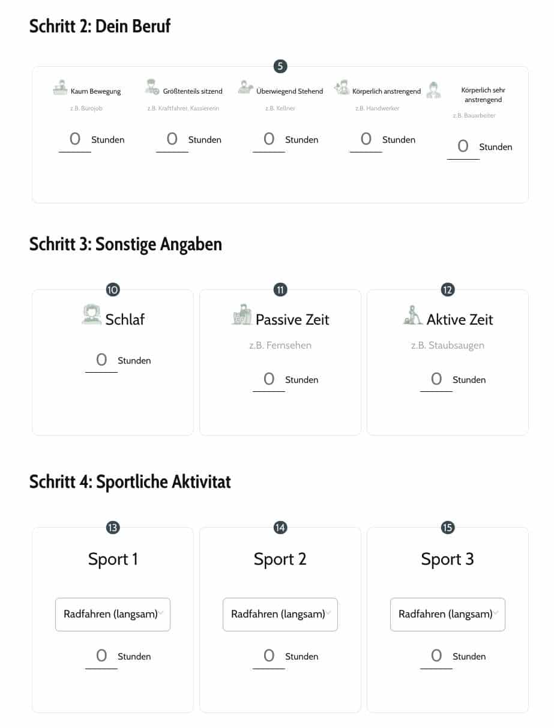Click the Passive Zeit hours input field
This screenshot has width=554, height=728.
(x=269, y=379)
